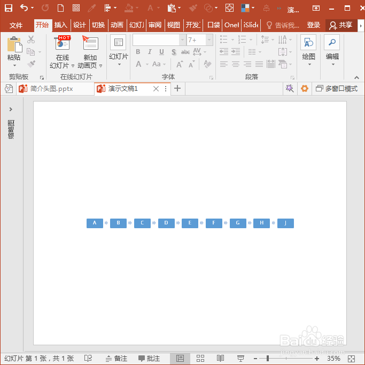
Task: Open the Editing magnifier button
Action: pyautogui.click(x=332, y=50)
